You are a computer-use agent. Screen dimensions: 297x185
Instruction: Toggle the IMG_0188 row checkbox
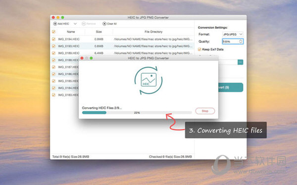click(53, 60)
